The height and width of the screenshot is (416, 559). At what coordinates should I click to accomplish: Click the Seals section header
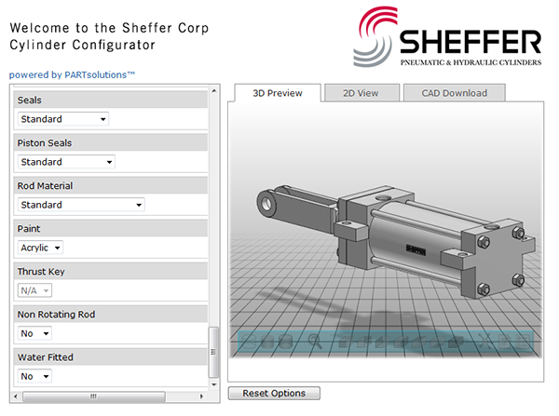tap(111, 101)
